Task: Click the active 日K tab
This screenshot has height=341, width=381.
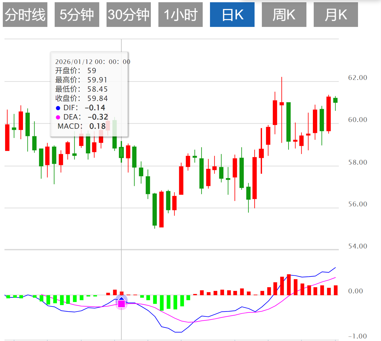Action: pos(232,15)
